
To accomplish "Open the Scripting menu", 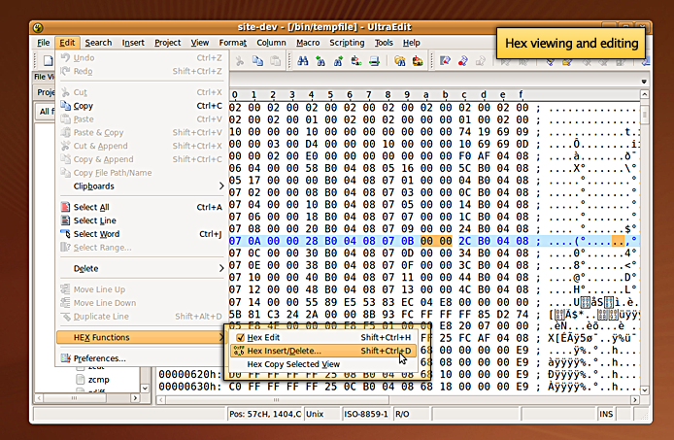I will tap(347, 43).
